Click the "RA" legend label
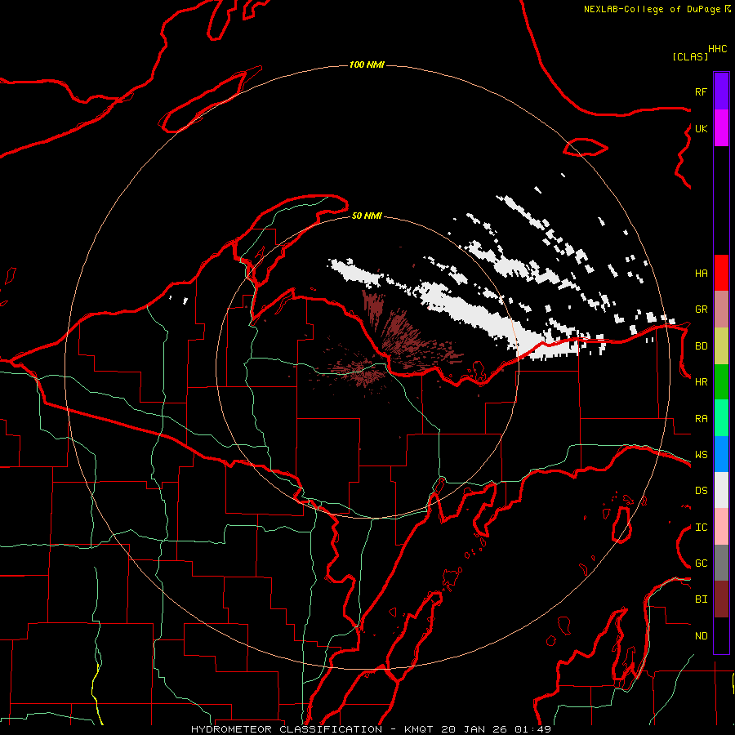Viewport: 735px width, 735px height. [701, 419]
